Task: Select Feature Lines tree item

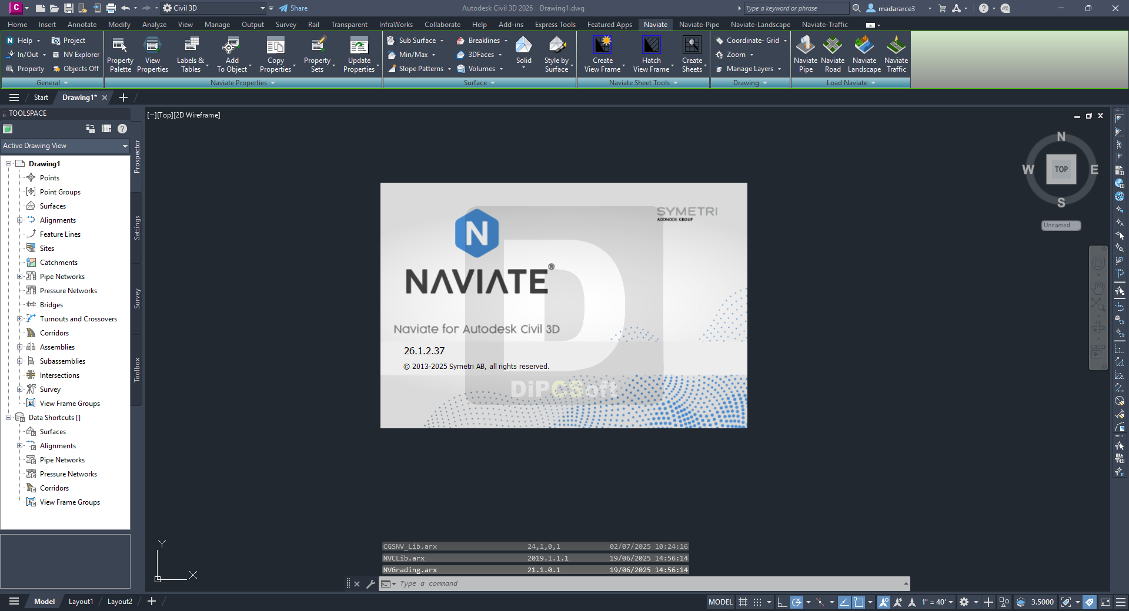Action: (60, 234)
